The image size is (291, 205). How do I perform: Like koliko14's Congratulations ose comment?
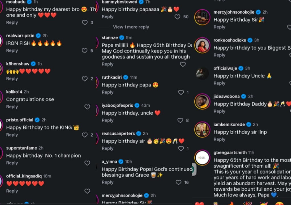pos(87,107)
